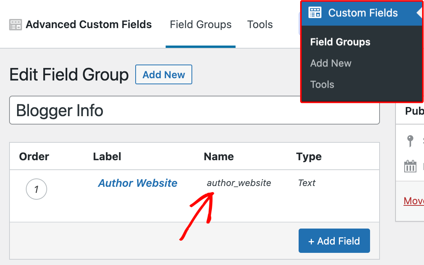Viewport: 424px width, 265px height.
Task: Click the order number 1 circle handle
Action: pyautogui.click(x=36, y=189)
